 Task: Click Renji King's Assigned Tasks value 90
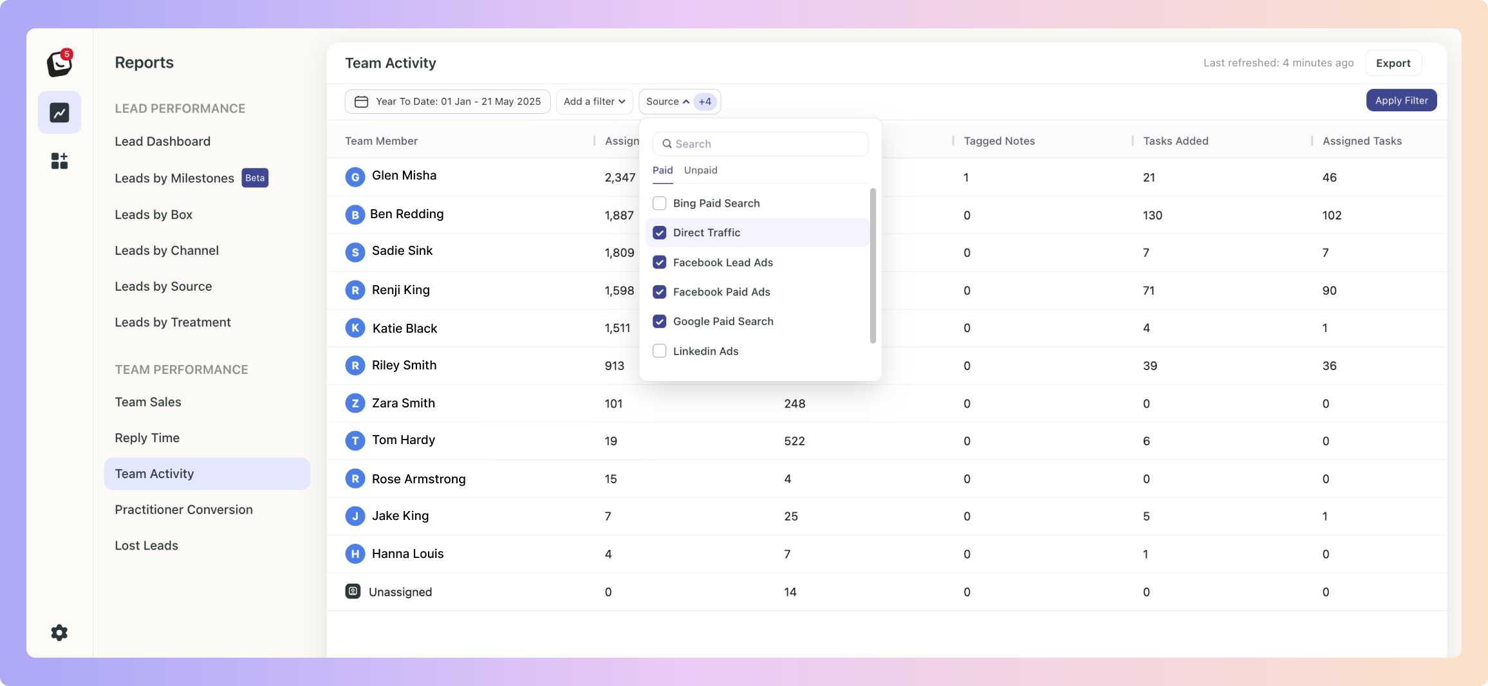(x=1330, y=291)
